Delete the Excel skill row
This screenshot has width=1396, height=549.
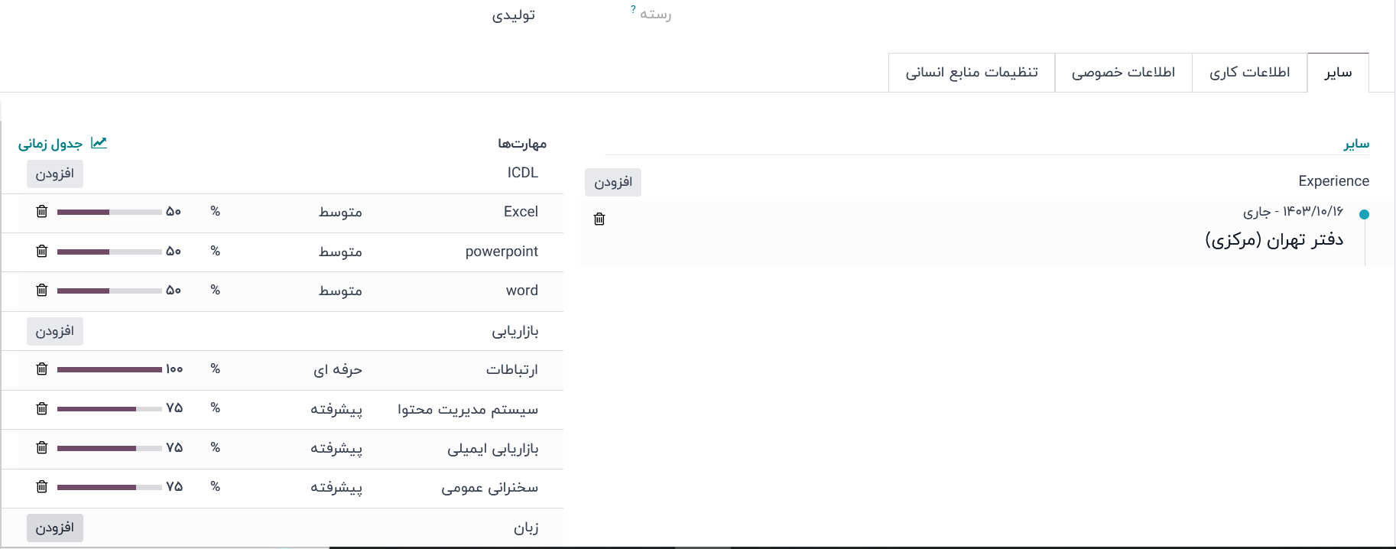tap(42, 211)
